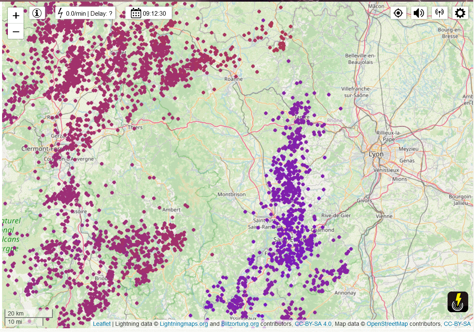Open the settings gear menu
Screen dimensions: 474x332
460,13
